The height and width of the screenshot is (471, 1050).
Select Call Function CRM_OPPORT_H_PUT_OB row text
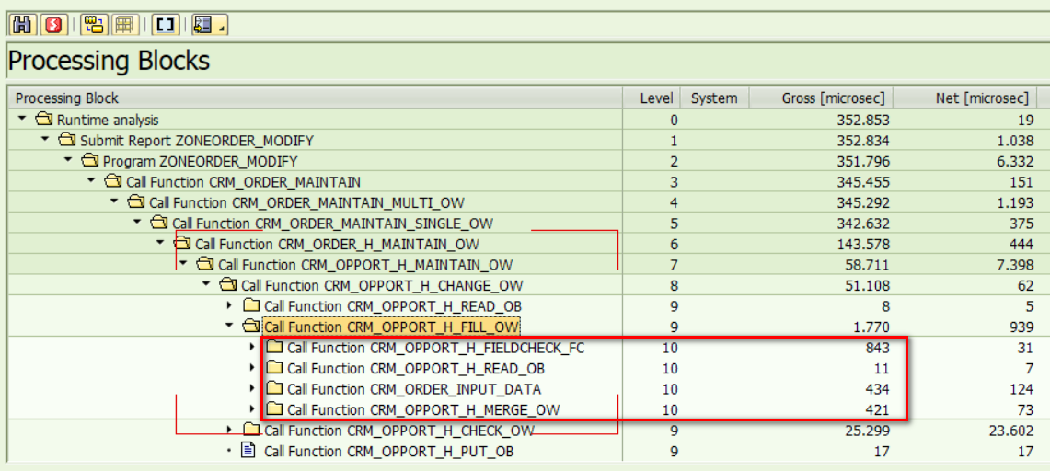click(389, 452)
